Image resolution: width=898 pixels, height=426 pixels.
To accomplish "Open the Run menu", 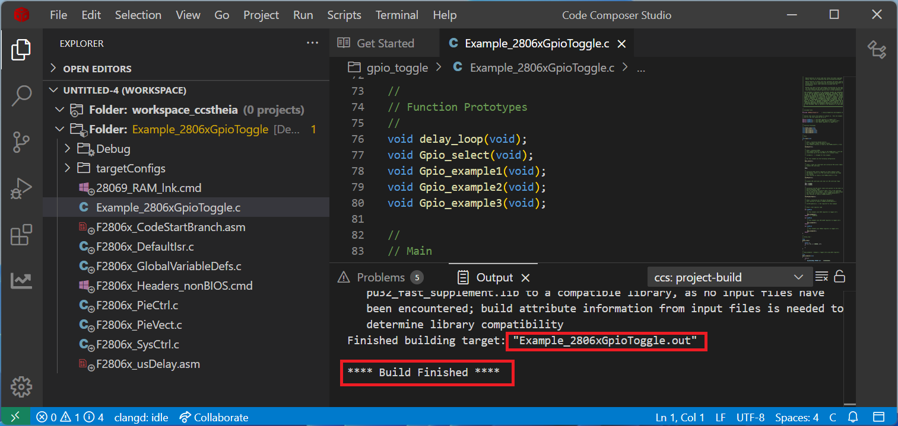I will 303,15.
